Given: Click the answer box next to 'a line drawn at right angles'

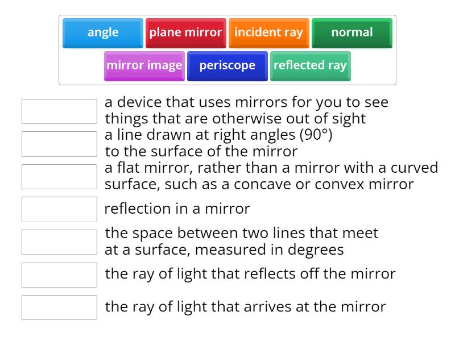Looking at the screenshot, I should [x=59, y=144].
